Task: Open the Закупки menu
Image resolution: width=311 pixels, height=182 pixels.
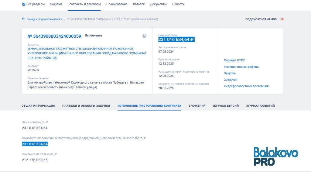Action: point(56,4)
